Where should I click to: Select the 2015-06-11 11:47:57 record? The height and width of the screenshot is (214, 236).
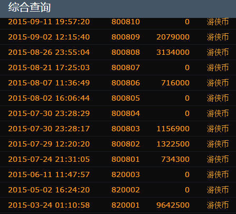tap(118, 174)
